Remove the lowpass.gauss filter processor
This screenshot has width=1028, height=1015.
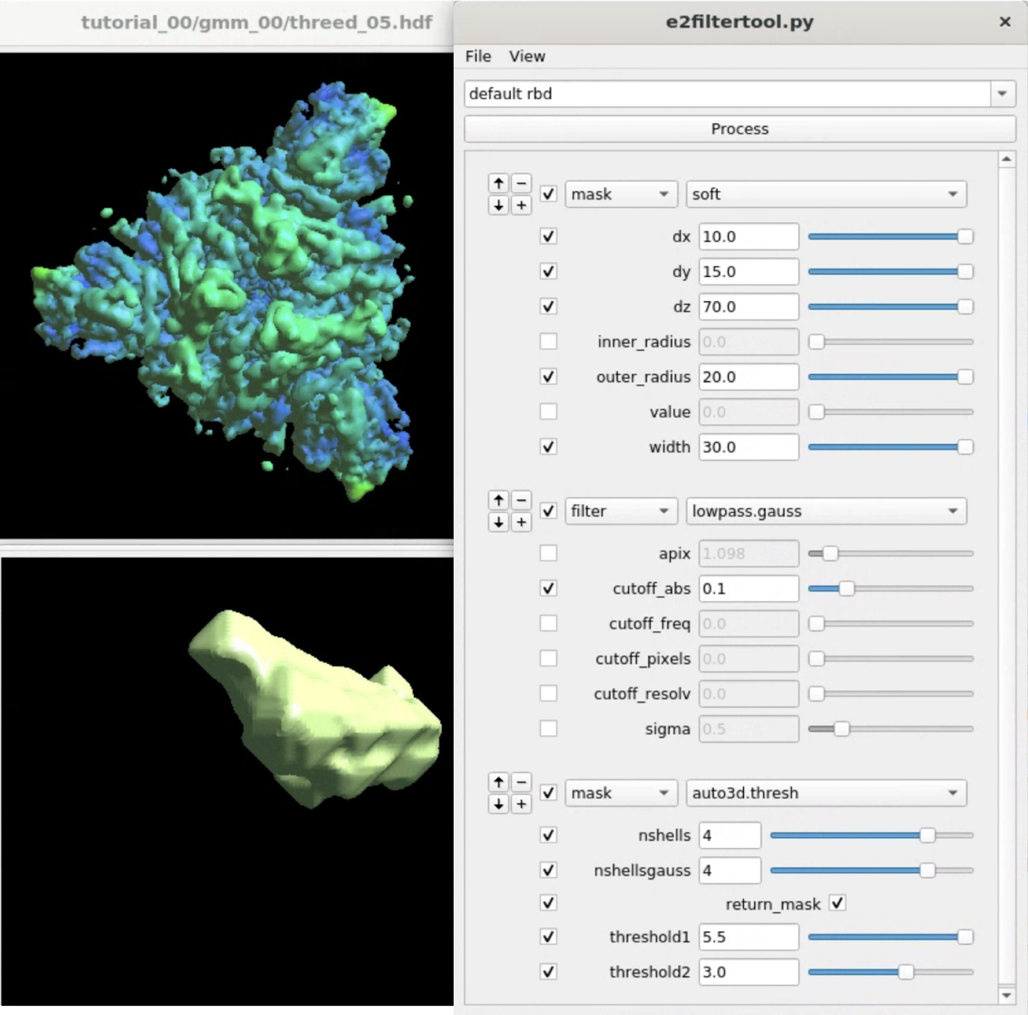point(521,500)
